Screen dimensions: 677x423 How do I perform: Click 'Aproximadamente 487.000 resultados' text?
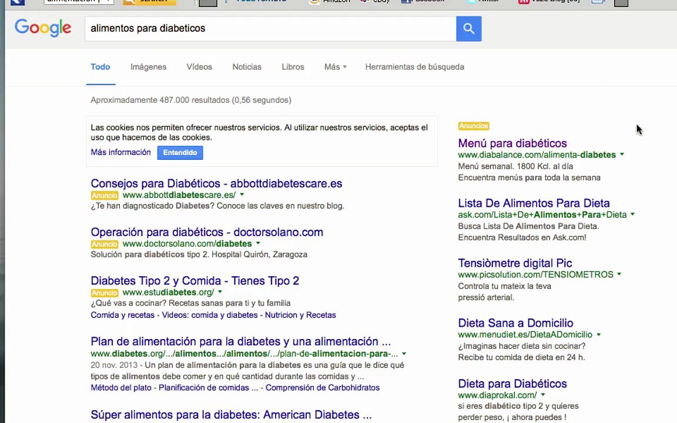tap(160, 100)
